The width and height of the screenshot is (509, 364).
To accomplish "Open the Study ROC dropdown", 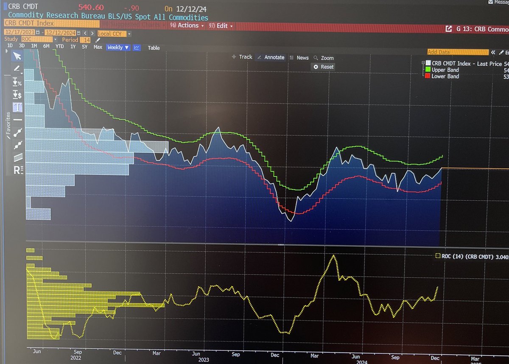I will [x=55, y=39].
